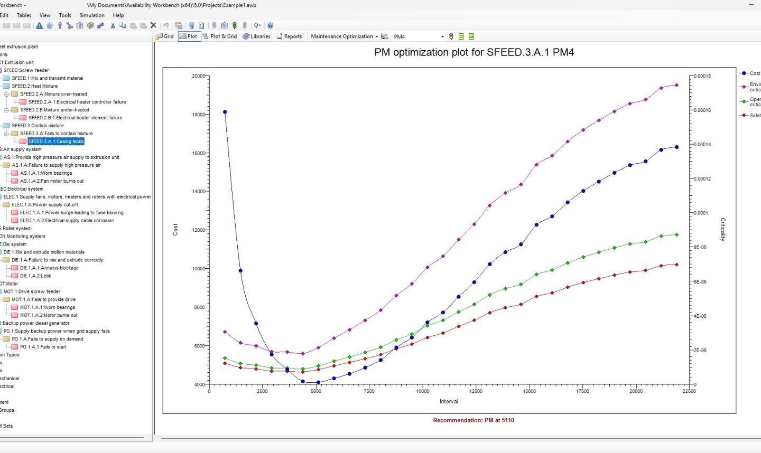761x453 pixels.
Task: Click the green traffic light status icon
Action: (234, 25)
